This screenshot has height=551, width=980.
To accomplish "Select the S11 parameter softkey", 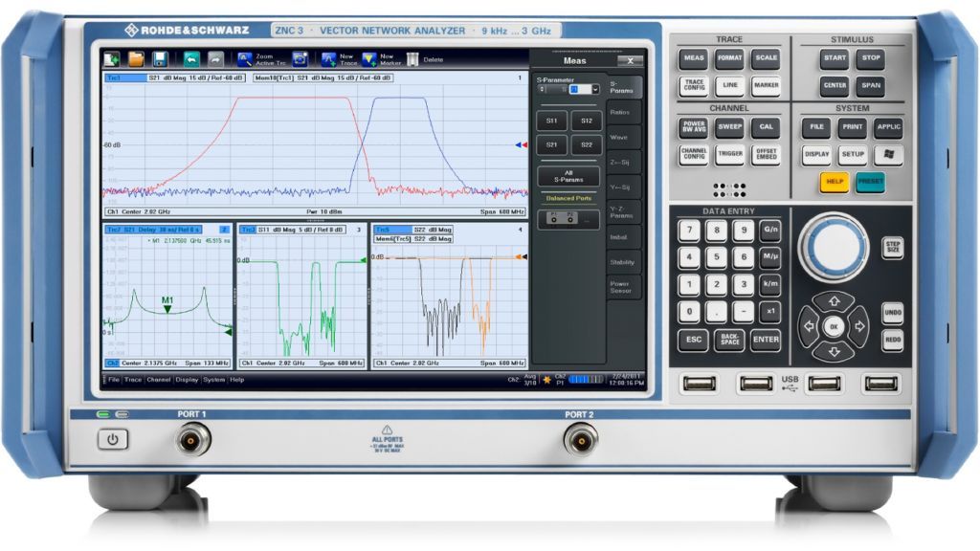I will pos(551,121).
